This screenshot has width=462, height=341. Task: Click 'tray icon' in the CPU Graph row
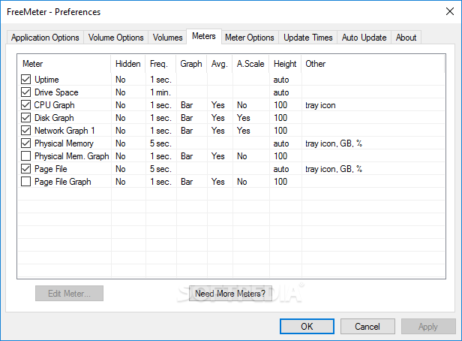pyautogui.click(x=320, y=105)
